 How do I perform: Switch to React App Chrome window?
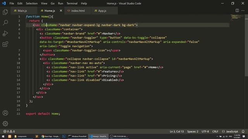pyautogui.click(x=50, y=136)
